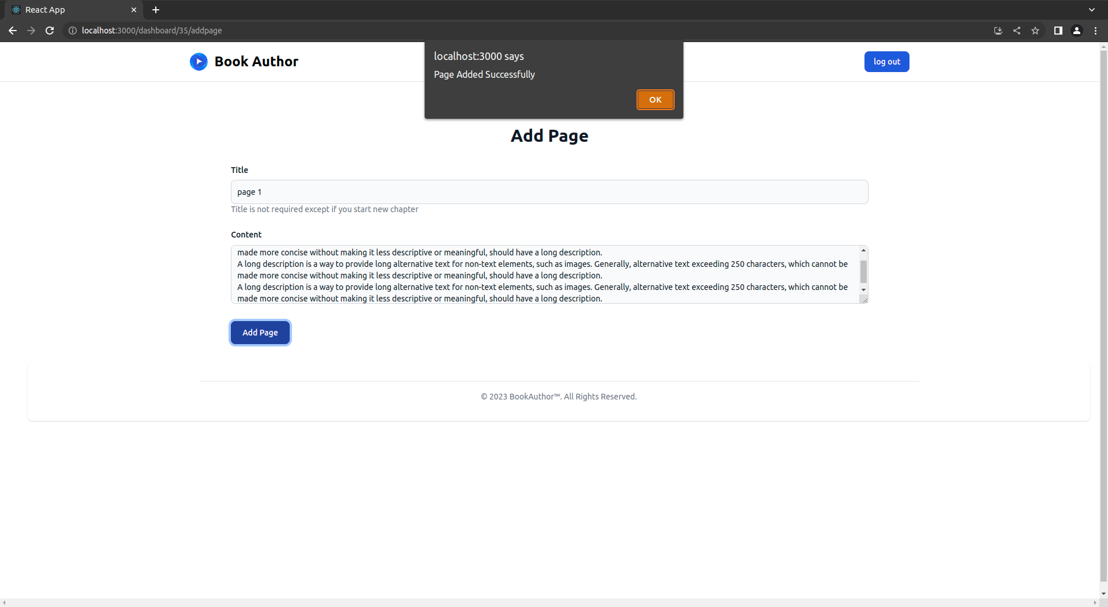Click the install app icon in toolbar
This screenshot has width=1108, height=607.
998,31
